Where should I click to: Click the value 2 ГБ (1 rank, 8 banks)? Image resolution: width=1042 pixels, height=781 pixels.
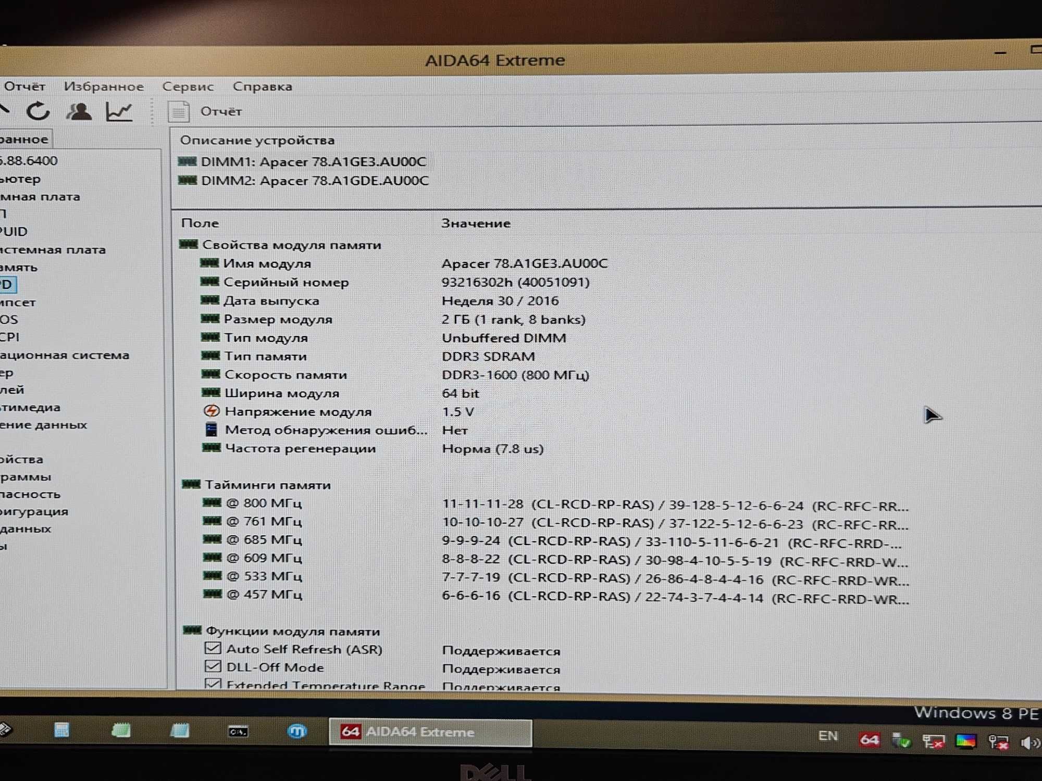tap(514, 319)
